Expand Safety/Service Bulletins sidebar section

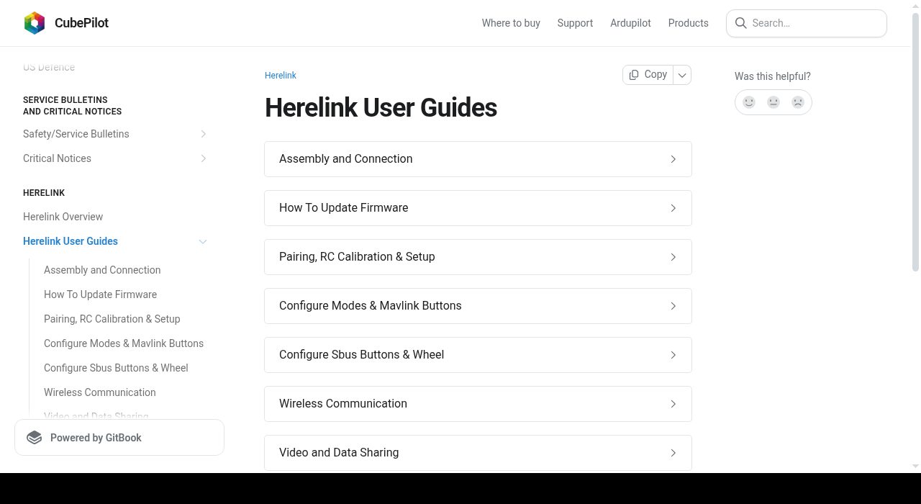point(203,134)
